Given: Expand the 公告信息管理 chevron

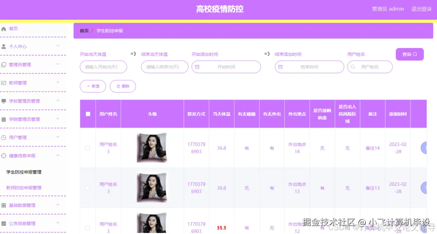Looking at the screenshot, I should coord(58,223).
